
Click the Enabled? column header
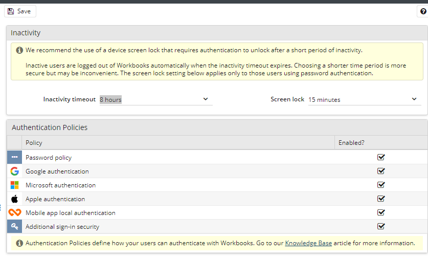(381, 143)
